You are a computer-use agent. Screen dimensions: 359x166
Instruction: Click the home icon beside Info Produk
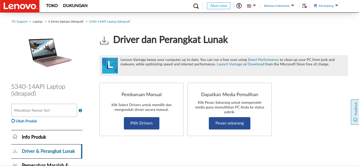(15, 137)
